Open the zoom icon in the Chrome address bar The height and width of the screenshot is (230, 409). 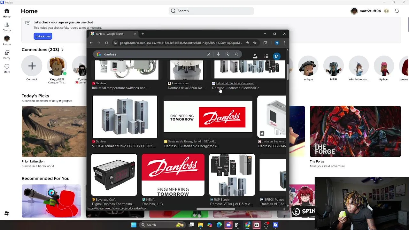coord(248,43)
